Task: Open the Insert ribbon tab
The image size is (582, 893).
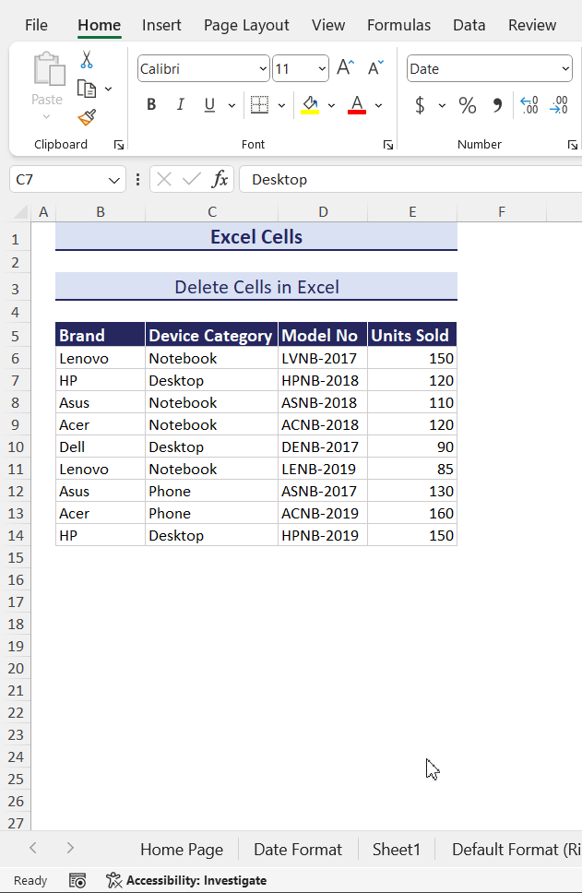Action: coord(161,25)
